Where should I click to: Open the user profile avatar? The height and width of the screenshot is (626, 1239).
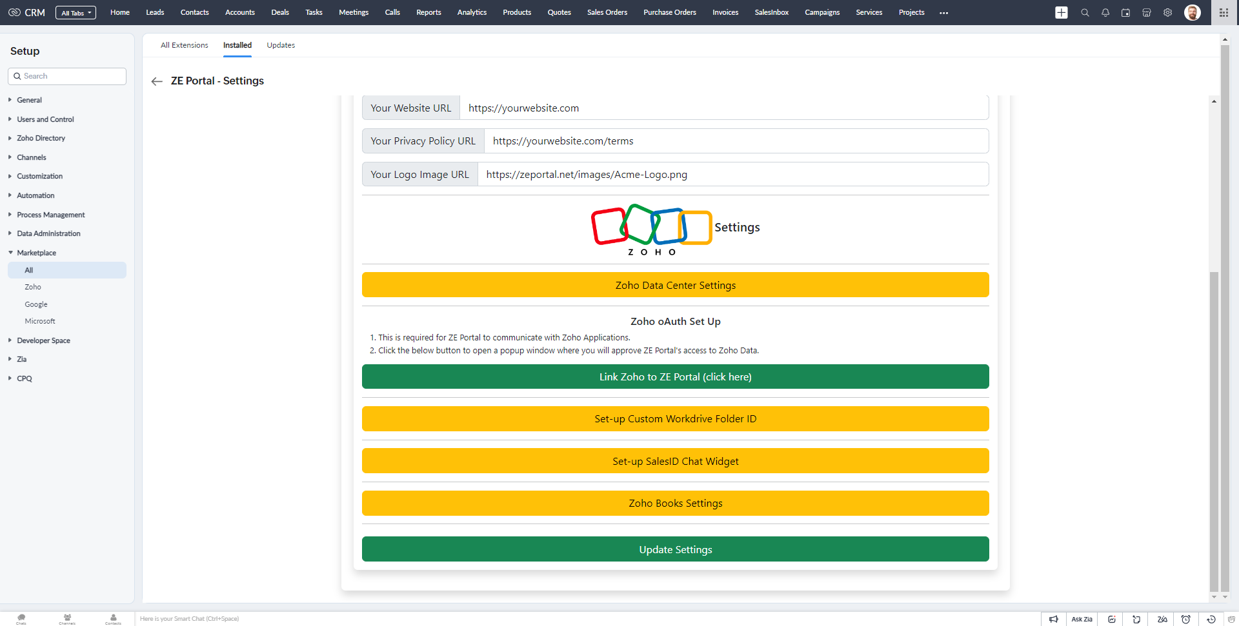coord(1193,12)
